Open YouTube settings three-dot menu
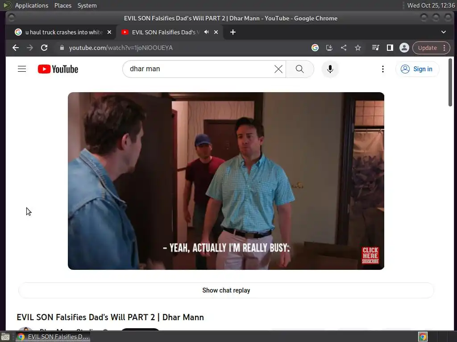Screen dimensions: 457x342 [x=382, y=69]
